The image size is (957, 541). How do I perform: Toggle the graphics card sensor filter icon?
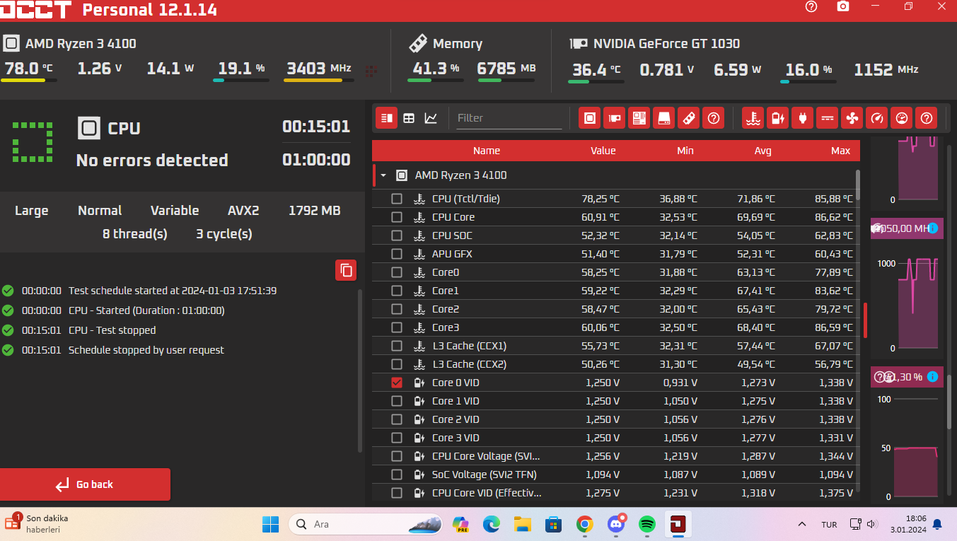[615, 118]
